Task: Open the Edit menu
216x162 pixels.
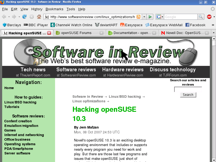Action: [x=14, y=9]
